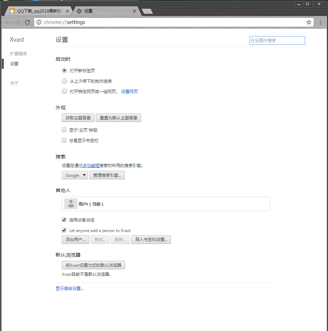Close the 设置 tab with its X
The width and height of the screenshot is (328, 331).
click(x=134, y=11)
